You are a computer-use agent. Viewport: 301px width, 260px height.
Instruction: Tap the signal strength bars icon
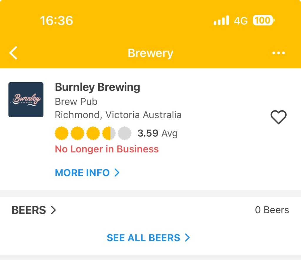[x=221, y=21]
